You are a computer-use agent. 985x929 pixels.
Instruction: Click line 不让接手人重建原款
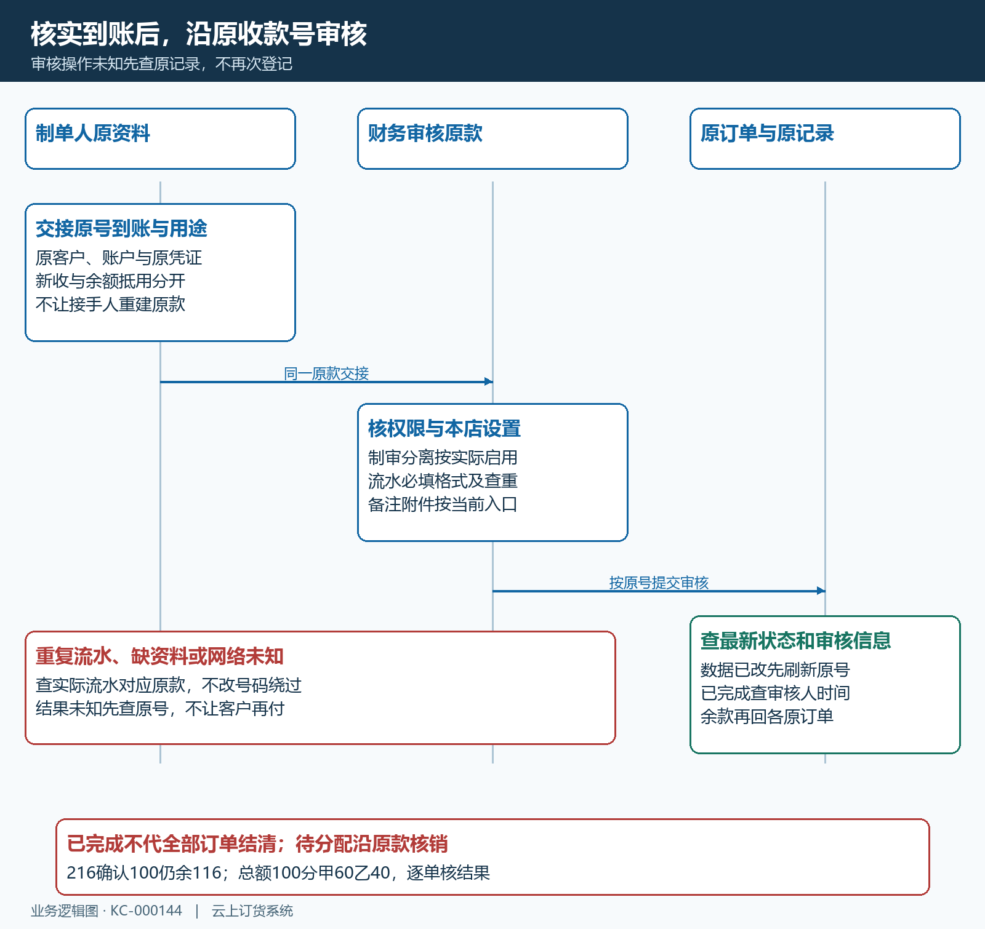point(110,305)
